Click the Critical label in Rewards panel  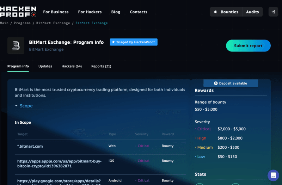(x=204, y=129)
